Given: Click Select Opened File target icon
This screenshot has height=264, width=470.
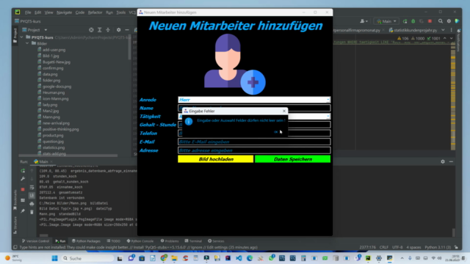Looking at the screenshot, I should click(91, 30).
